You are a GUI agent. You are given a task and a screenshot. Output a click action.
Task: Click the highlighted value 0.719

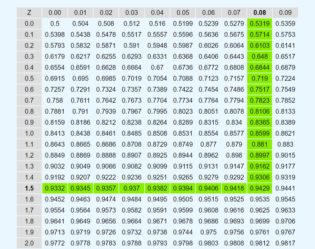pos(259,78)
